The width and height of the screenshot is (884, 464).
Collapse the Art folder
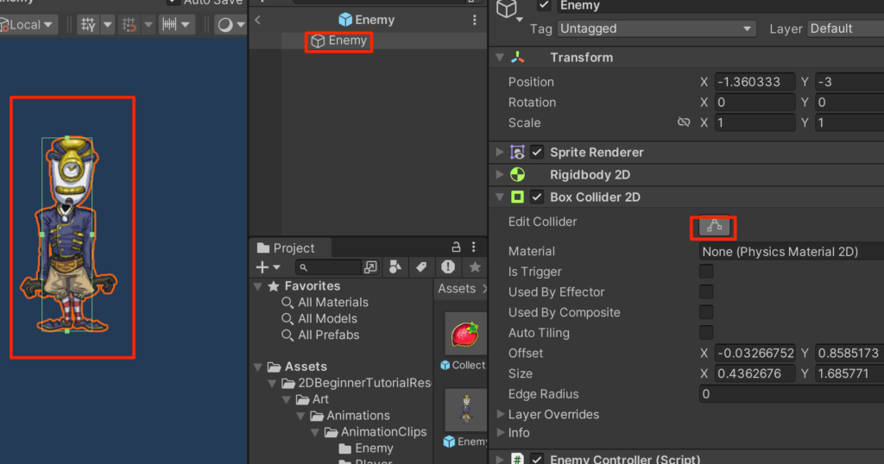287,400
